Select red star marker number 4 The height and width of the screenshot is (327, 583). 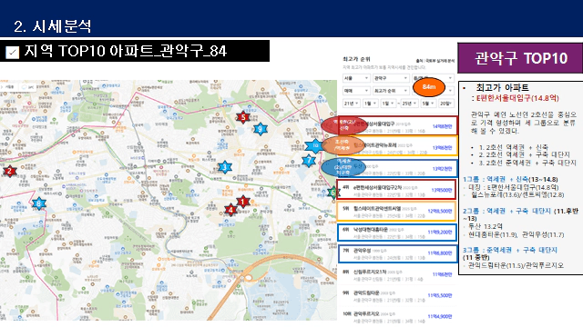click(230, 210)
